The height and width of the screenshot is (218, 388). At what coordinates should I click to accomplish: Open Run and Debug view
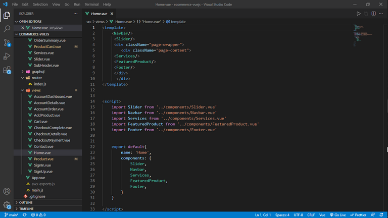pyautogui.click(x=7, y=57)
